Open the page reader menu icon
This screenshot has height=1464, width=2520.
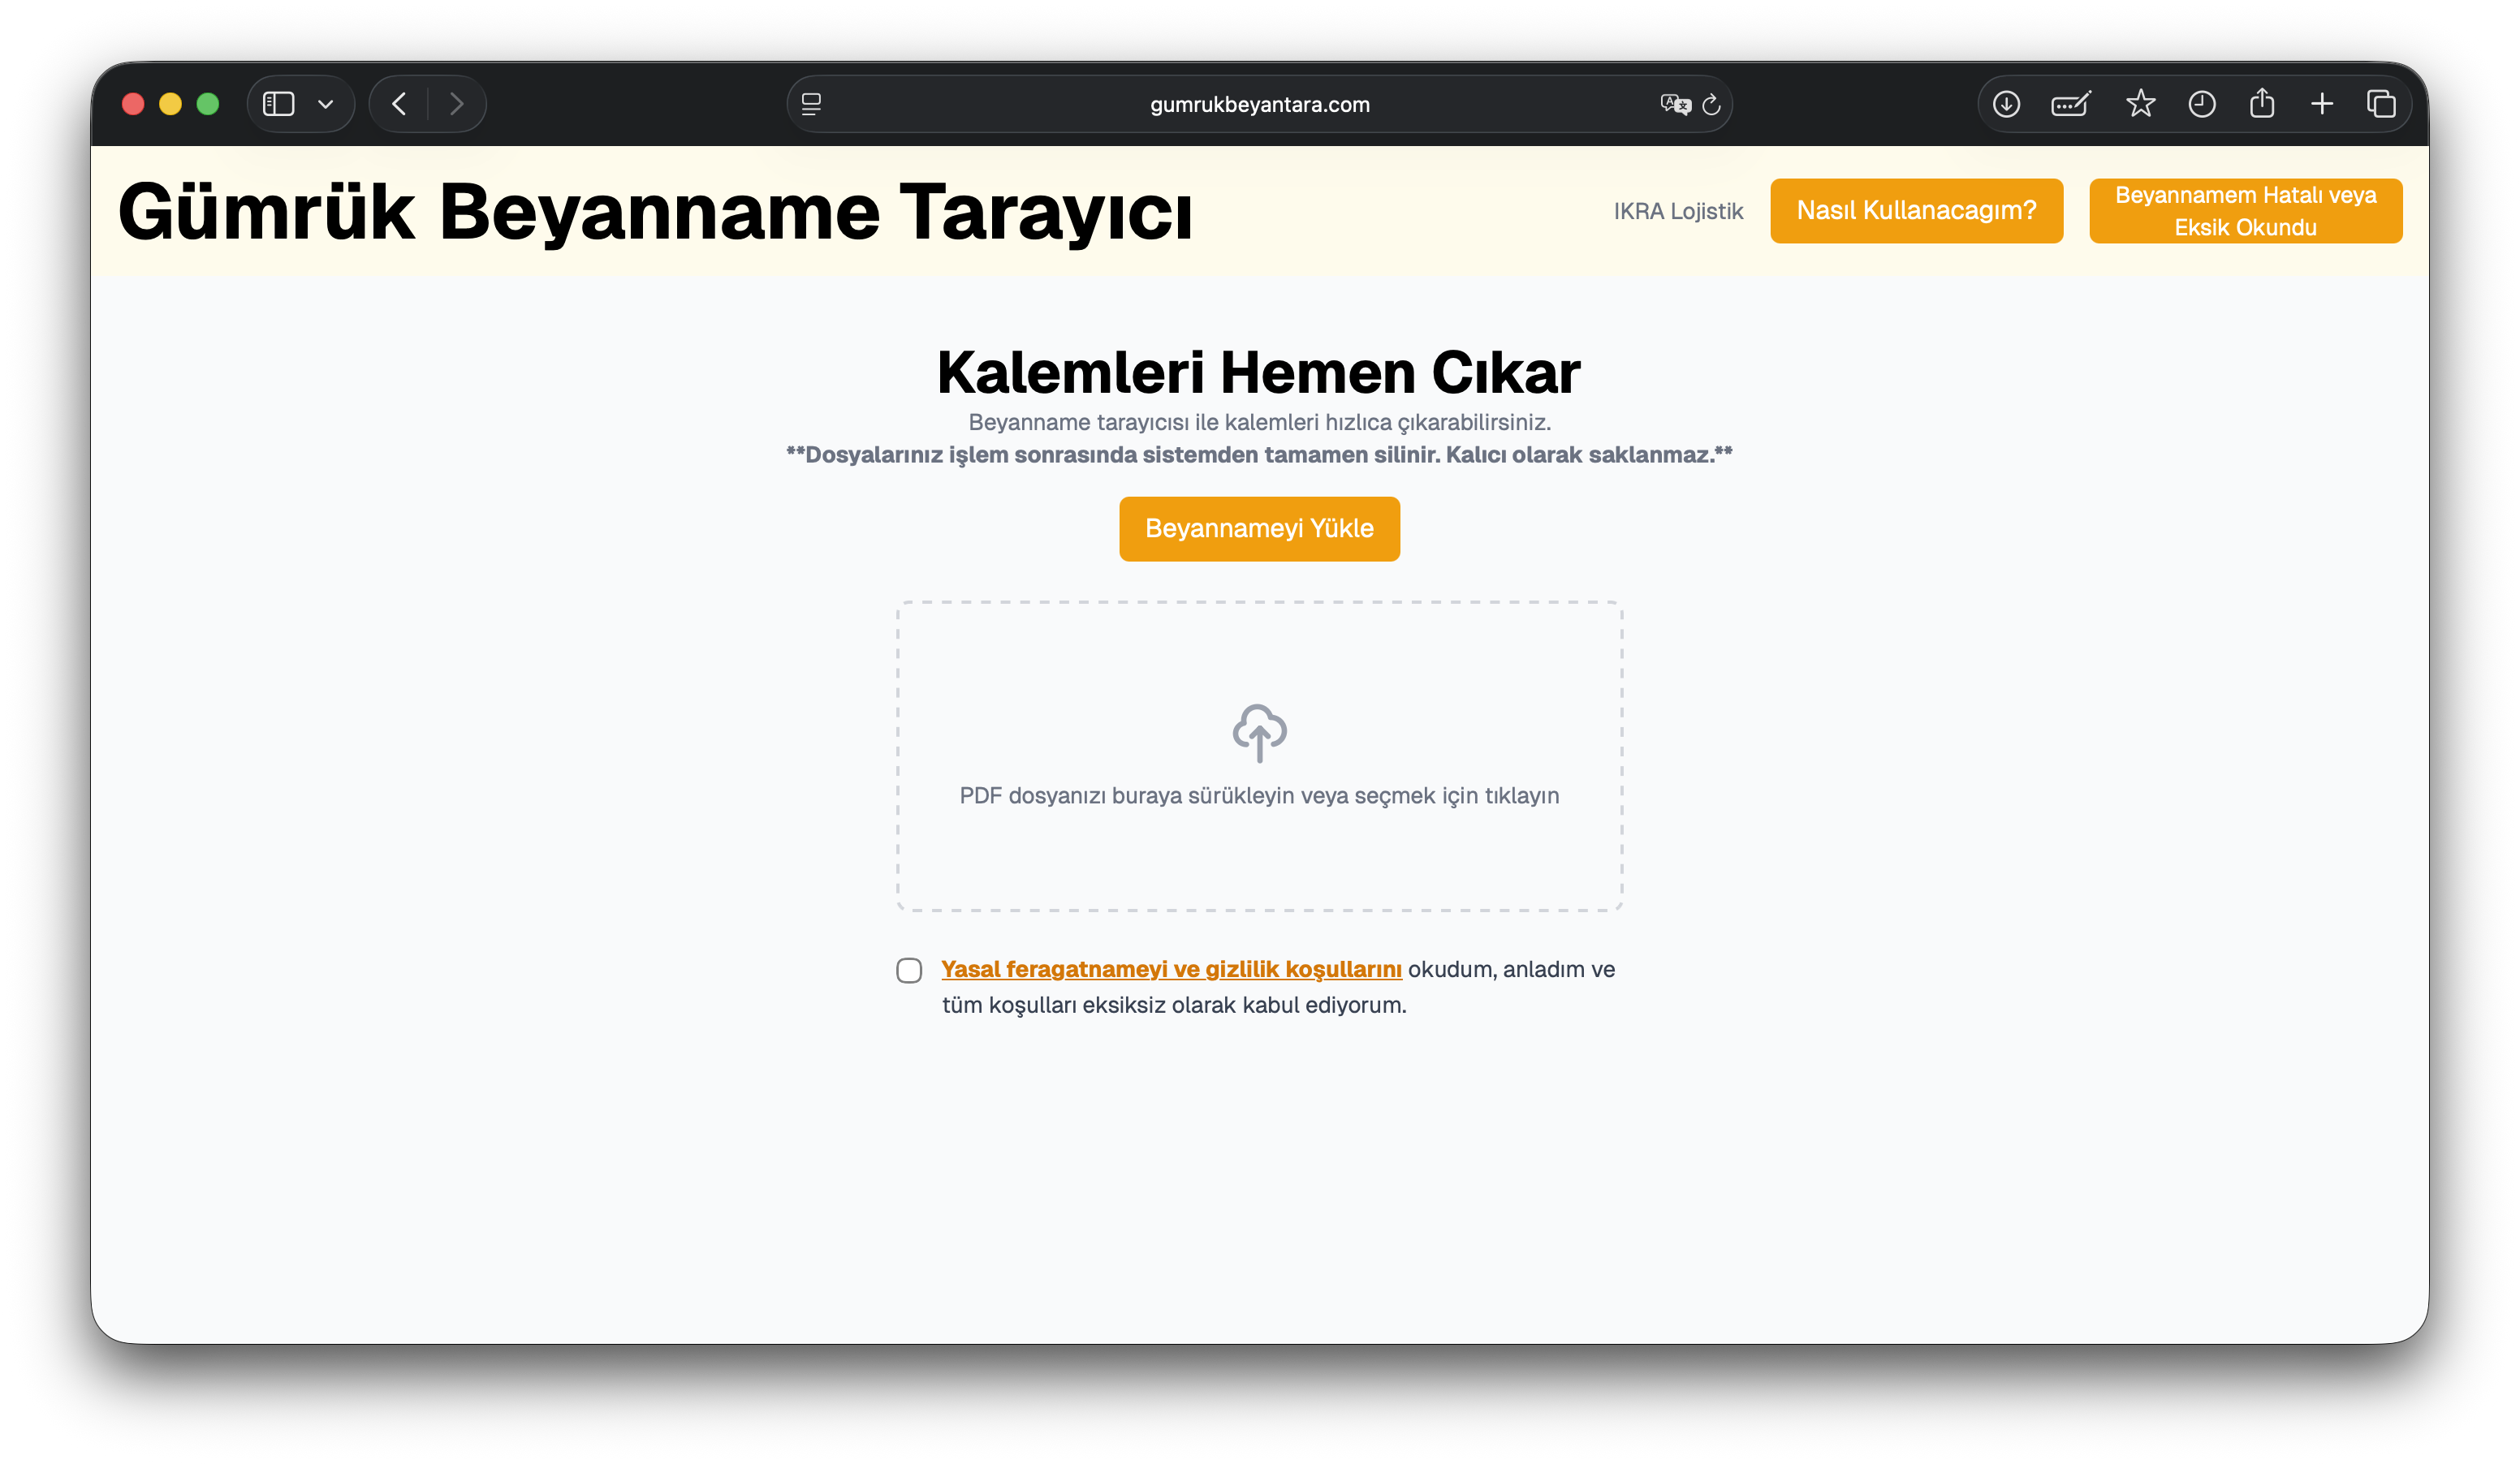tap(811, 104)
